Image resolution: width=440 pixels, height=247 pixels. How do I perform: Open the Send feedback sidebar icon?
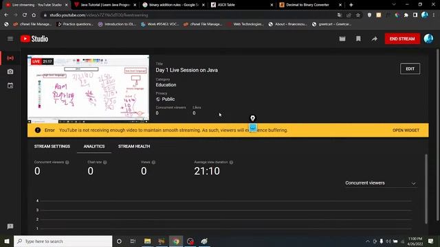pos(10,226)
